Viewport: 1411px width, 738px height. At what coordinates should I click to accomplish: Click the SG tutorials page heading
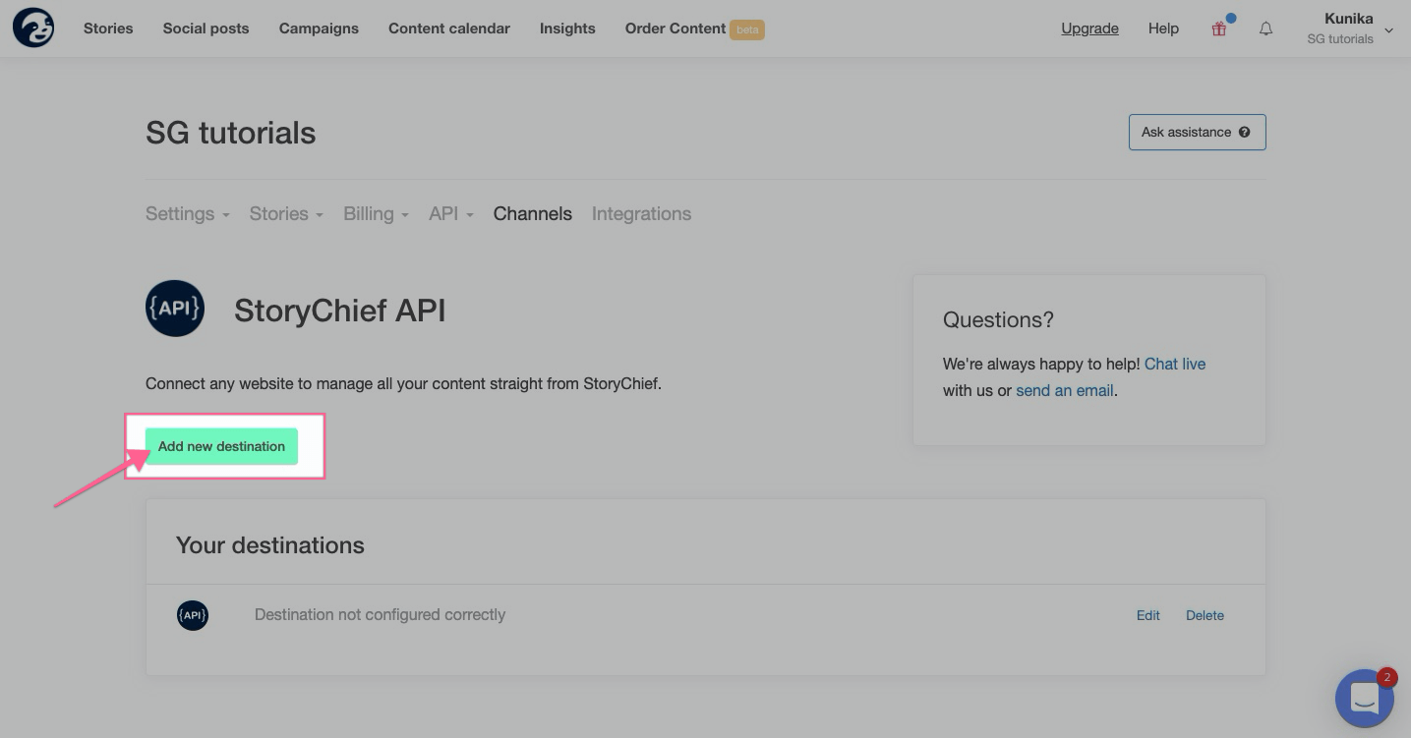click(x=231, y=133)
